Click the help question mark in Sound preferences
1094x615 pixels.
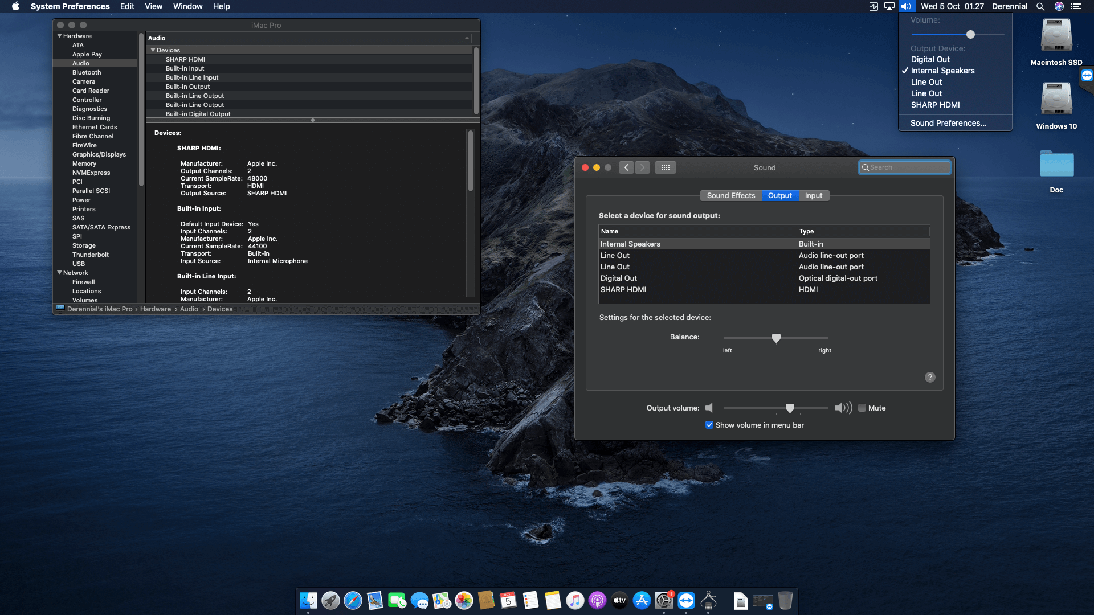(x=930, y=377)
